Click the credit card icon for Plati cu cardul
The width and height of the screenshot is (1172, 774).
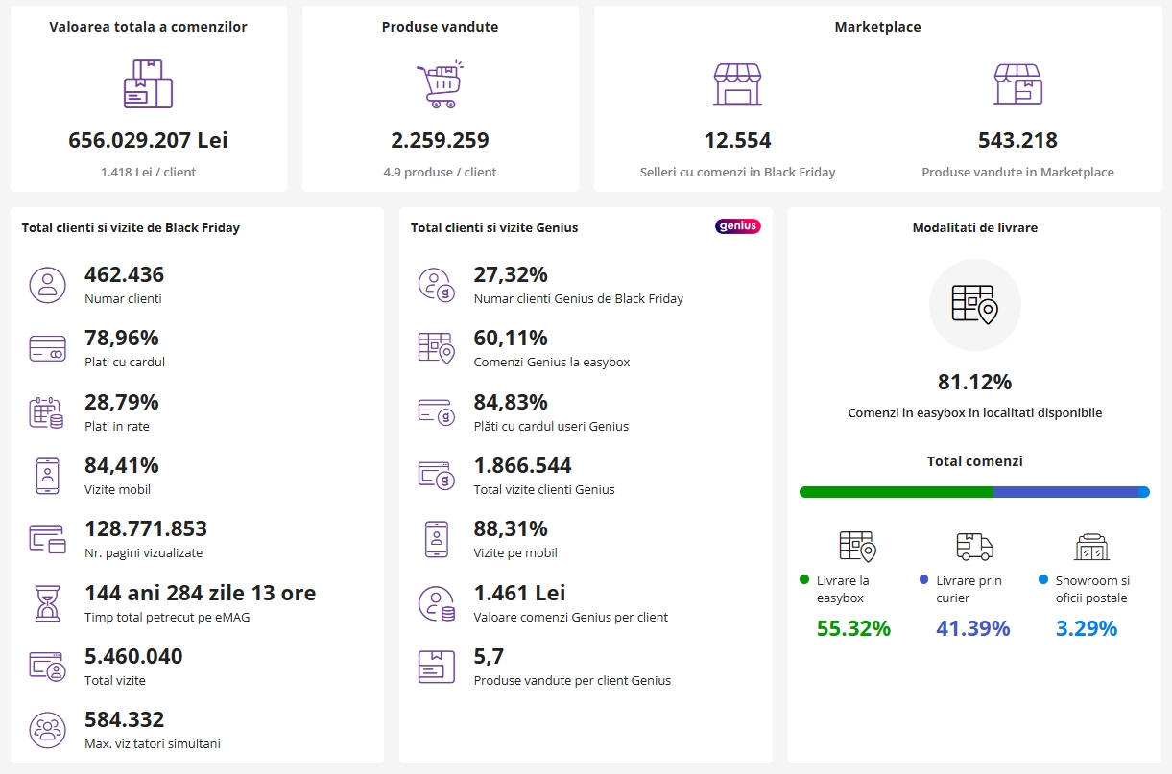pyautogui.click(x=47, y=348)
